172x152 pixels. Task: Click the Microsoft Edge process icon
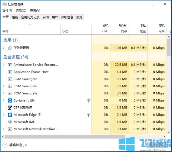10,115
